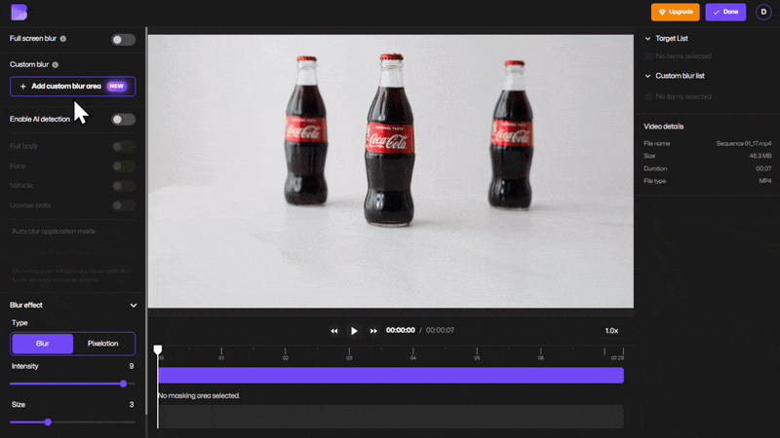Click the purple app logo

click(x=19, y=12)
